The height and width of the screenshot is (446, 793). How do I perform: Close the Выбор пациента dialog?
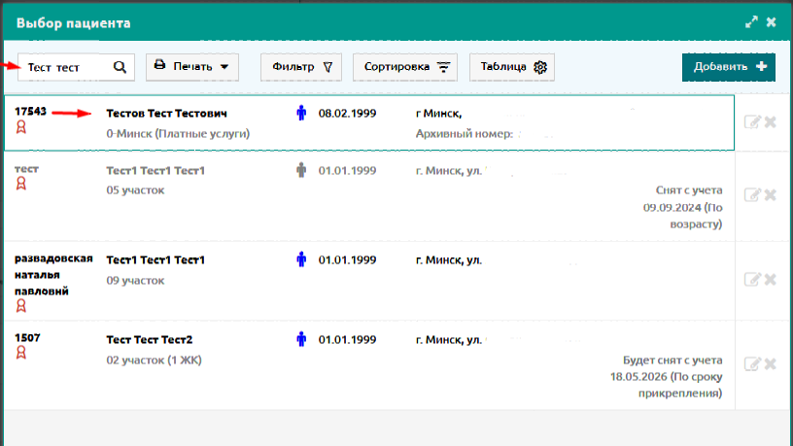(772, 22)
